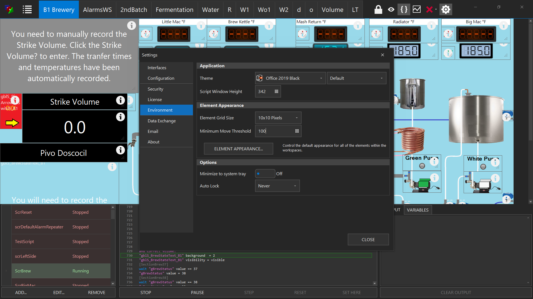Edit the Script Window Height input field
This screenshot has width=533, height=299.
pyautogui.click(x=263, y=91)
